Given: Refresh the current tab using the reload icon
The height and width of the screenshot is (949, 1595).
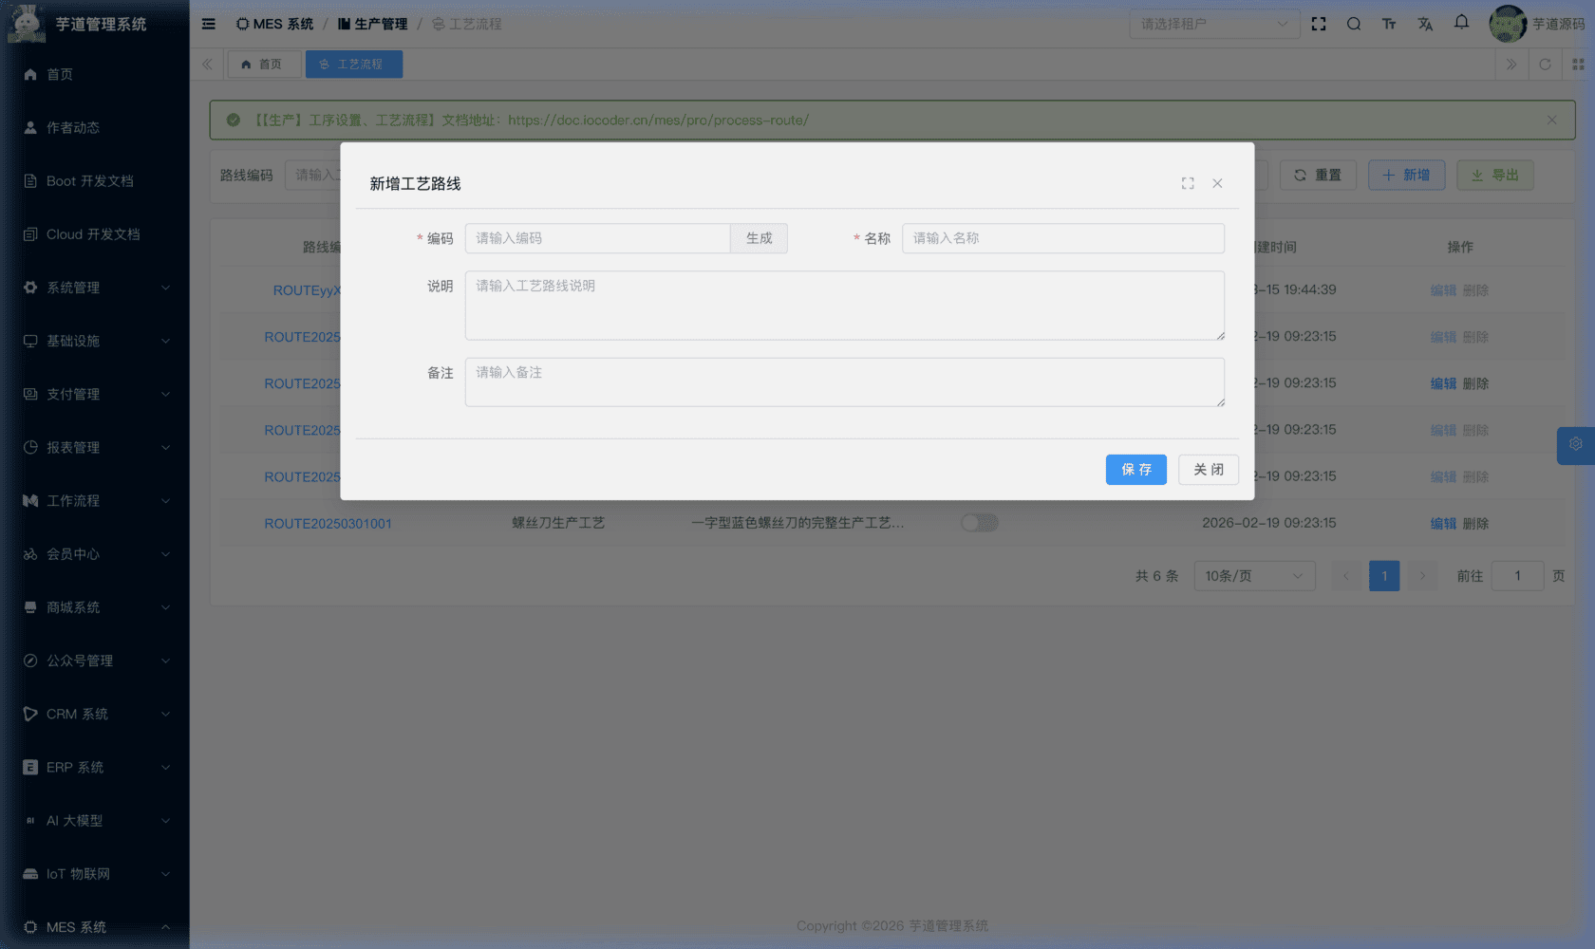Looking at the screenshot, I should [1546, 64].
